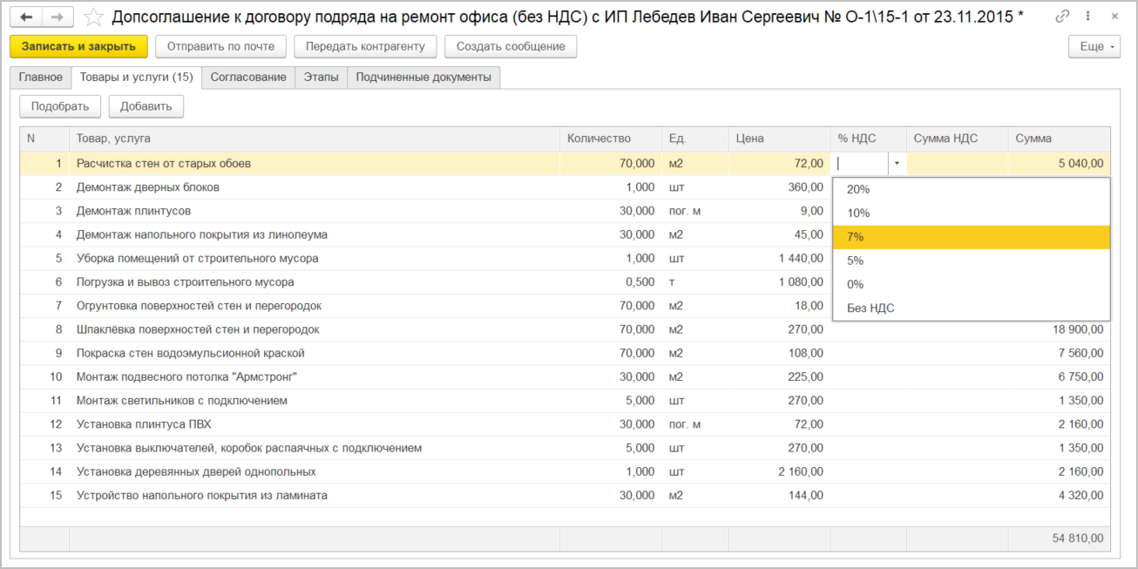
Task: Pick Без НДС from the list
Action: point(870,308)
